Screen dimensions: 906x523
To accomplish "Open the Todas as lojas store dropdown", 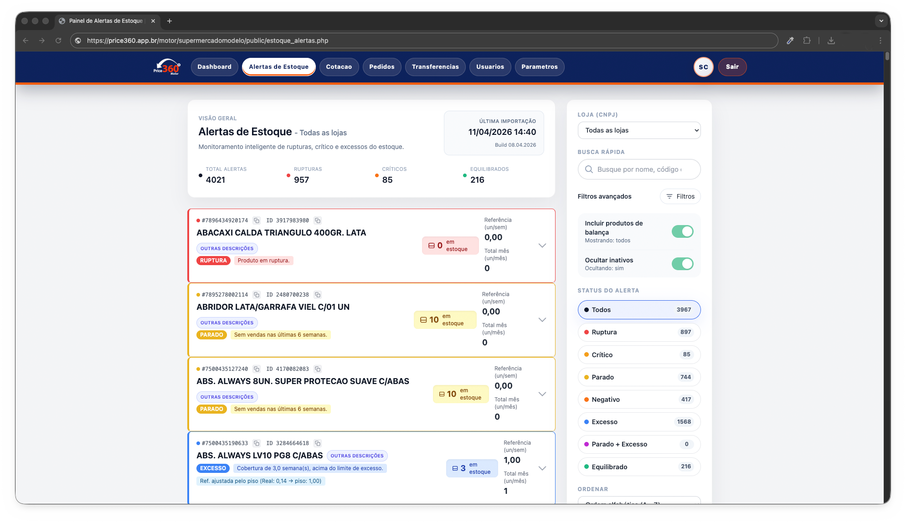I will [639, 130].
